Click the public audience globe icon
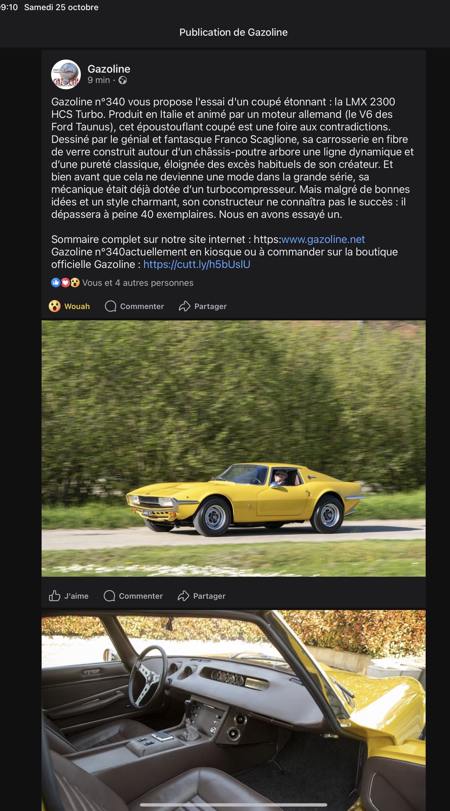 [x=122, y=81]
